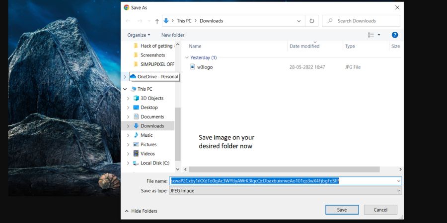The image size is (447, 223).
Task: Select Local Disk (C:) in the tree
Action: [155, 163]
